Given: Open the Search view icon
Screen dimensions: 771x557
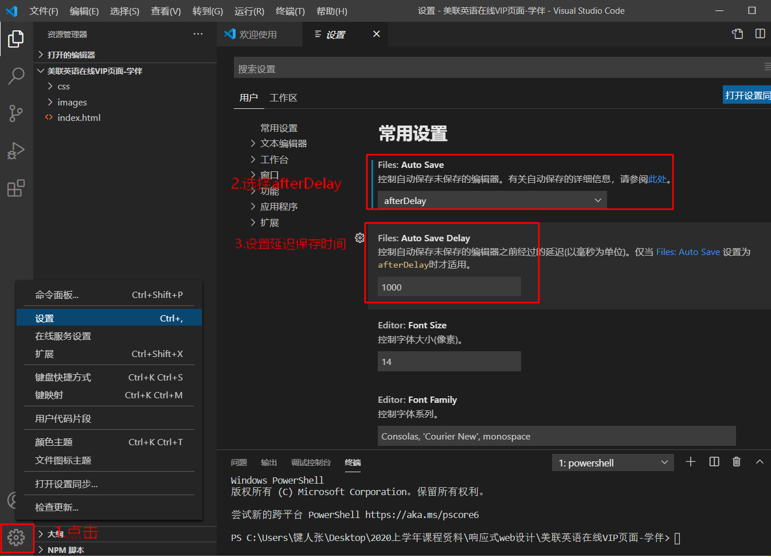Looking at the screenshot, I should pyautogui.click(x=15, y=76).
